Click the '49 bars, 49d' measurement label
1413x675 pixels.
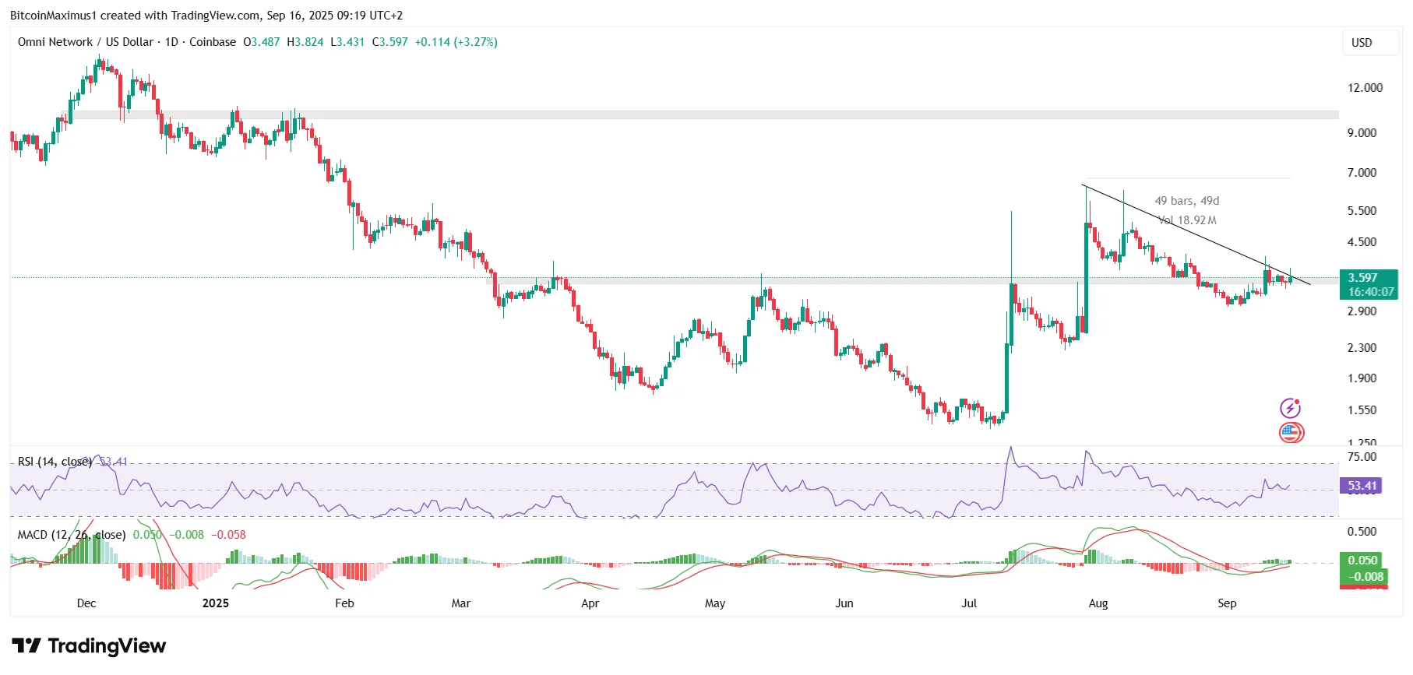click(x=1187, y=201)
